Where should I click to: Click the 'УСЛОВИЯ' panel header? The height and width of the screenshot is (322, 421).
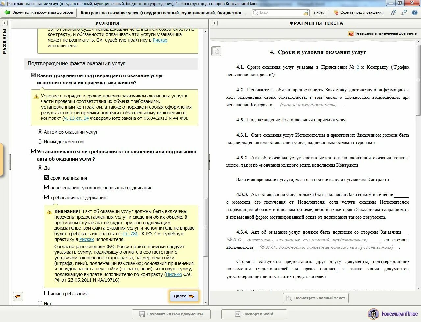(108, 23)
